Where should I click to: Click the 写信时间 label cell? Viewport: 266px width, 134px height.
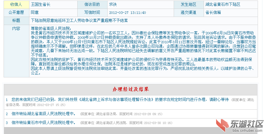(x=92, y=13)
